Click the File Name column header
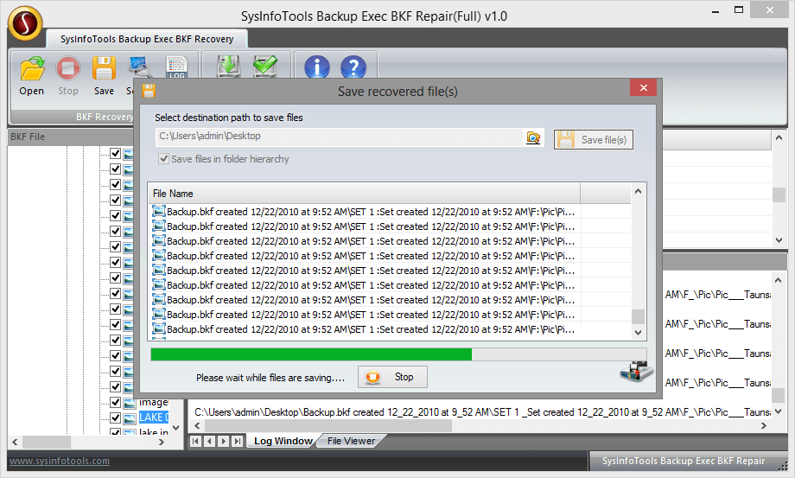795x478 pixels. pyautogui.click(x=364, y=194)
